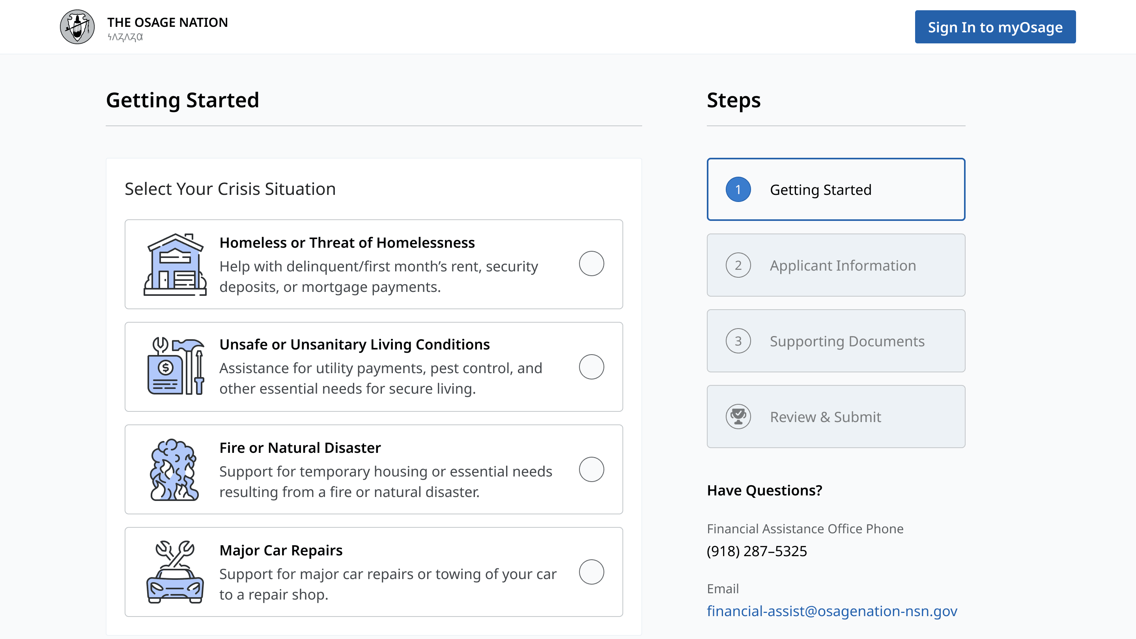Open the financial-assist email link

pos(832,611)
